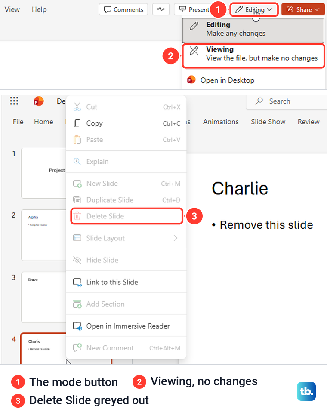327x418 pixels.
Task: Expand Slide Layout submenu arrow
Action: click(176, 238)
